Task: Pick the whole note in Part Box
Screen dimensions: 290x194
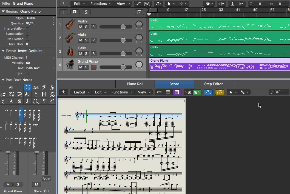Action: tap(7, 111)
